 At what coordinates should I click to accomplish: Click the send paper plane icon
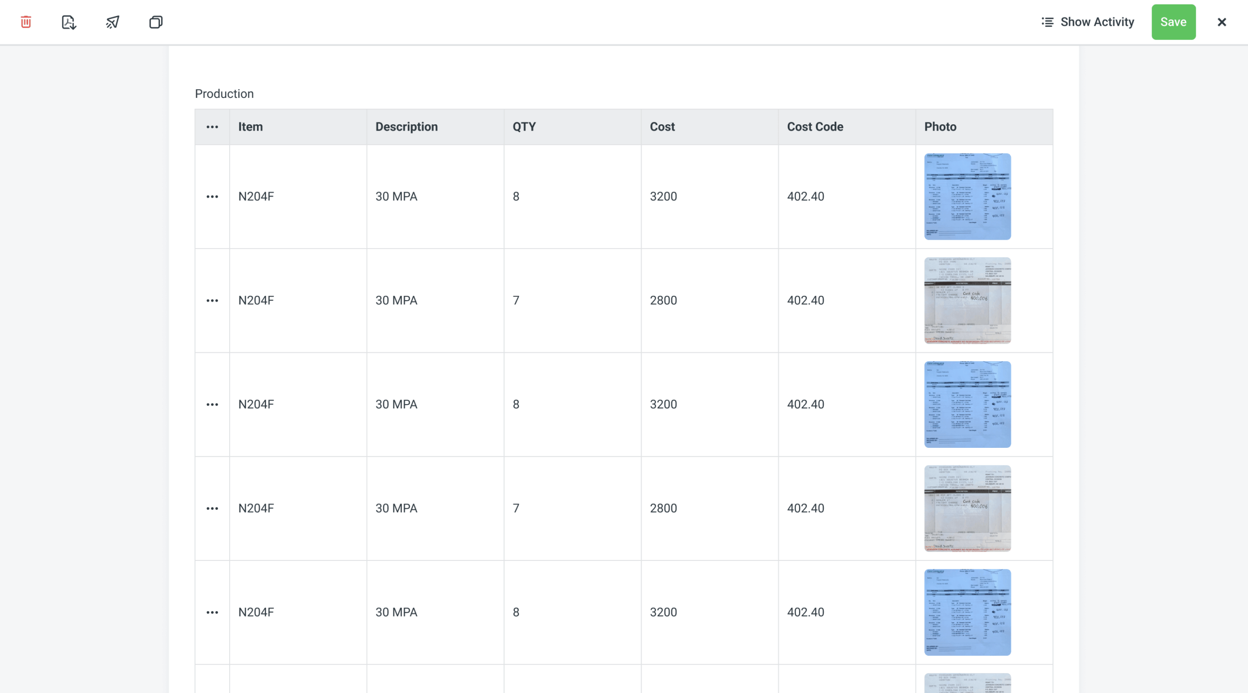coord(113,22)
